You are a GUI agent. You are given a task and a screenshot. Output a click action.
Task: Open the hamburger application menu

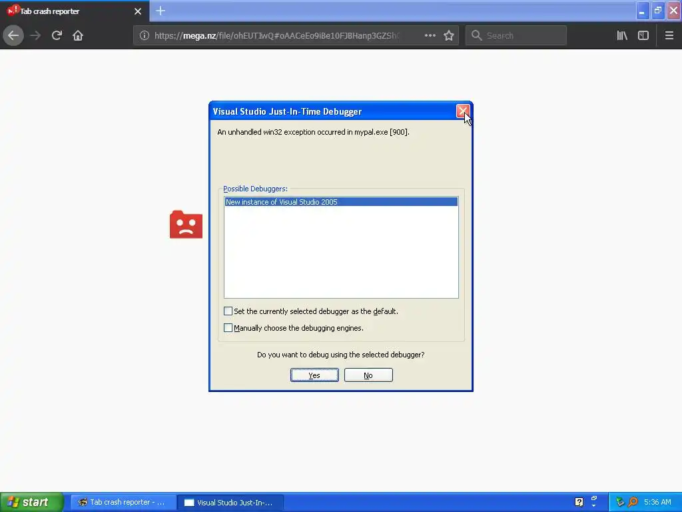669,35
